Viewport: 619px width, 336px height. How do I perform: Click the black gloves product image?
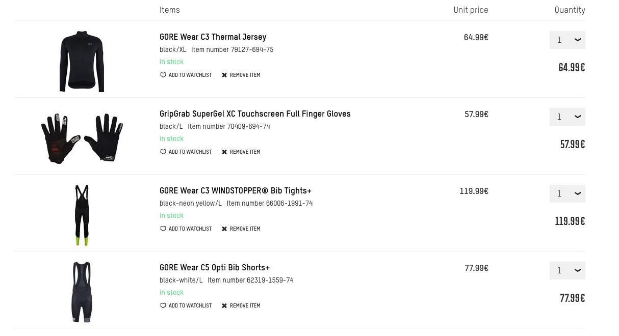pos(82,138)
